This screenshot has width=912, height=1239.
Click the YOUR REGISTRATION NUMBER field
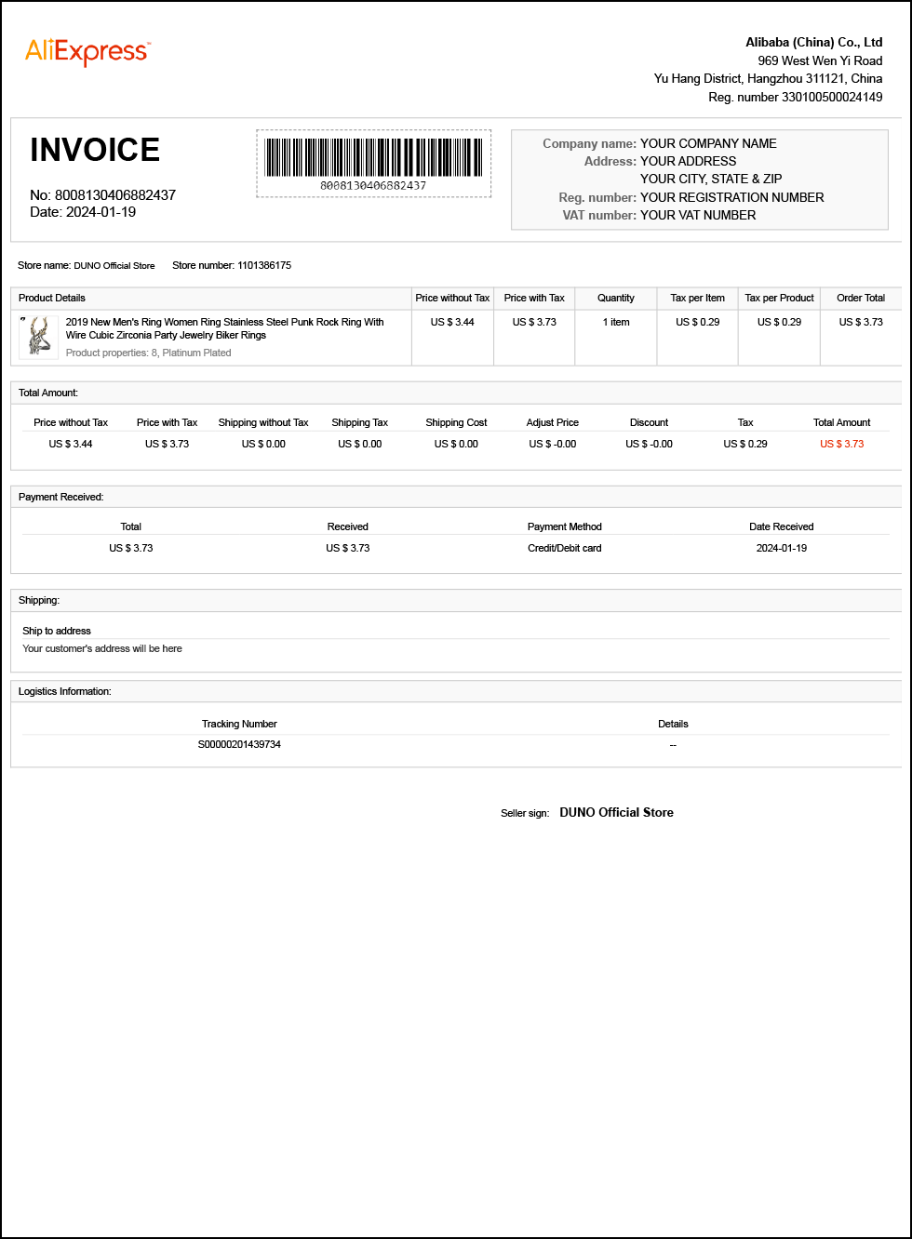731,197
